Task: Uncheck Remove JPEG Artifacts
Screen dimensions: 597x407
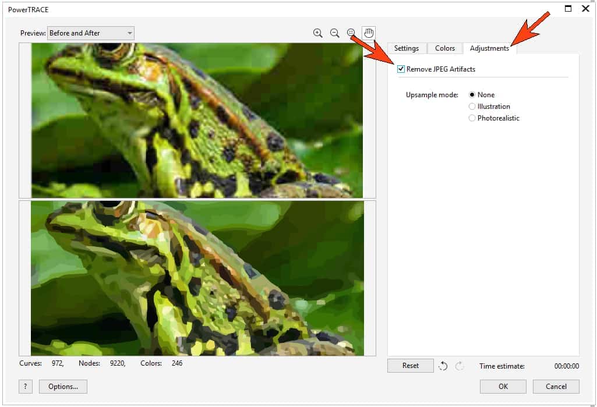Action: (x=401, y=69)
